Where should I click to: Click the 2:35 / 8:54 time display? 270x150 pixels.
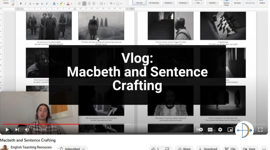click(39, 129)
